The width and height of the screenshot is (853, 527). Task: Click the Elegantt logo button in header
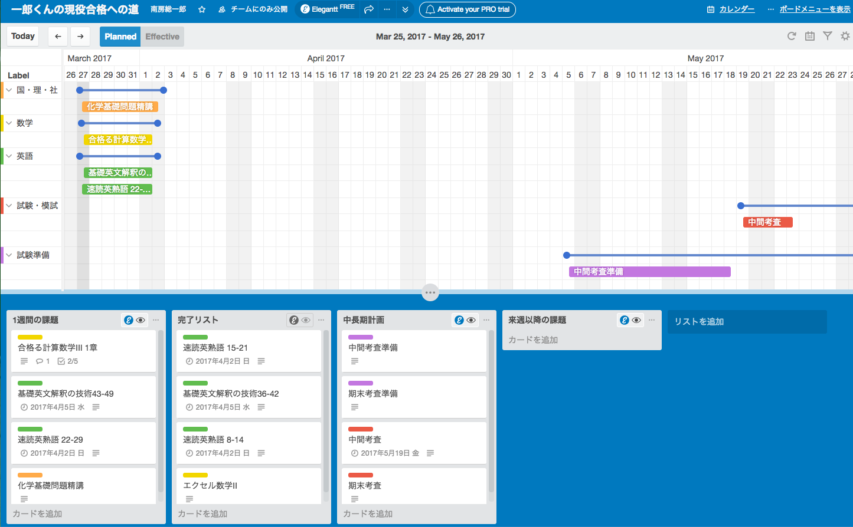327,9
